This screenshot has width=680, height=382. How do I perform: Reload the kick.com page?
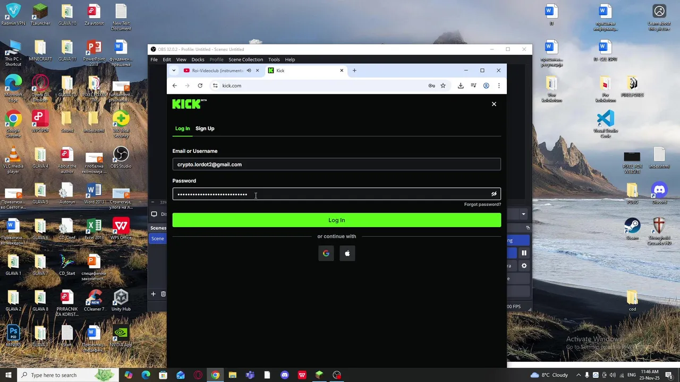coord(200,85)
